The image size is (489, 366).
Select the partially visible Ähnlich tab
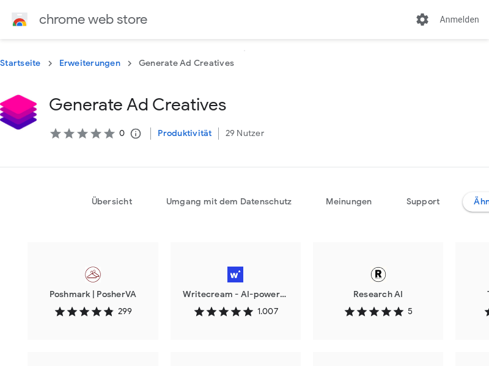[x=476, y=202]
